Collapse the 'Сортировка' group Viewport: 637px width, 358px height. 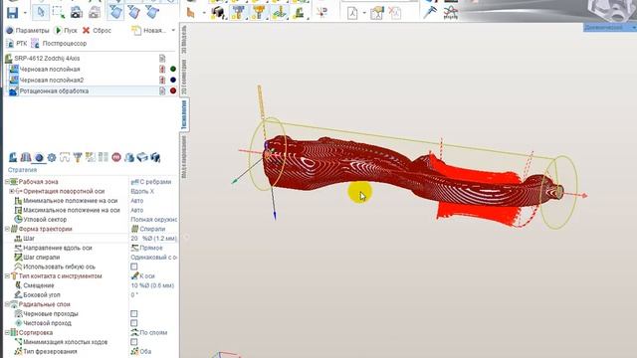[7, 333]
